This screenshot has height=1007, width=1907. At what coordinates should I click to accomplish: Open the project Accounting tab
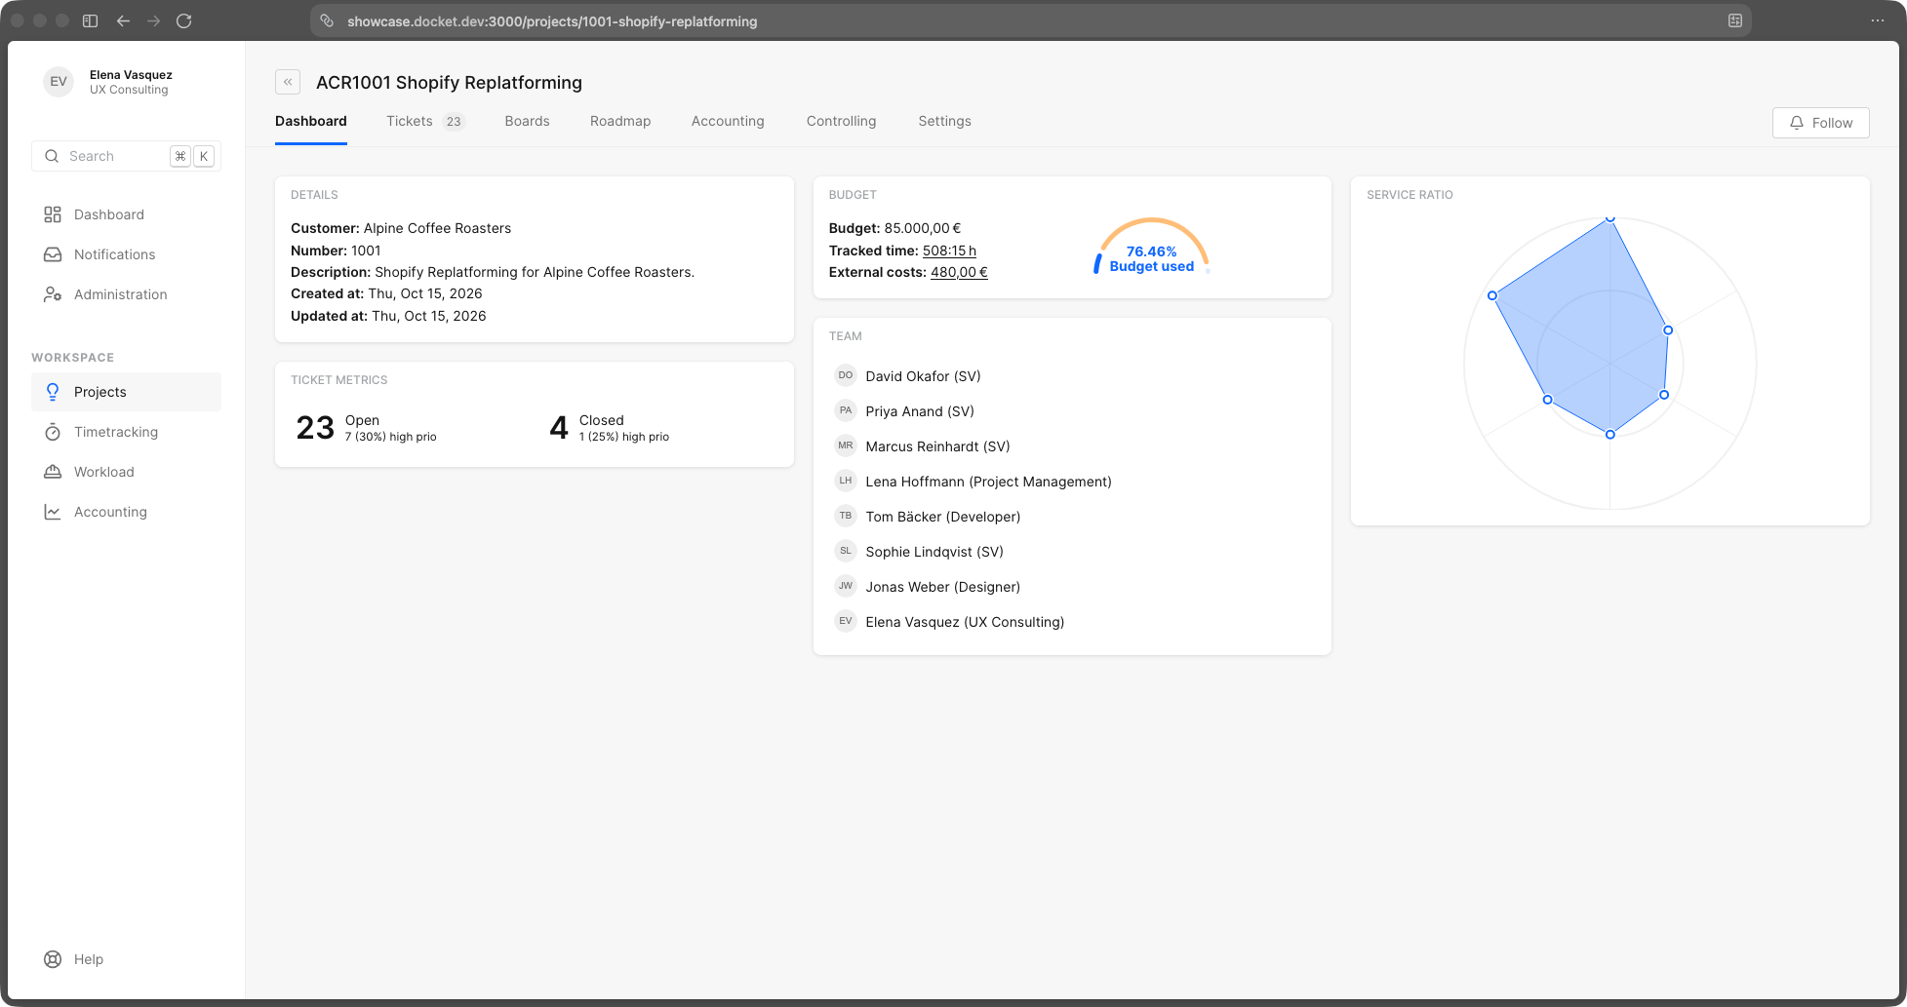coord(728,121)
